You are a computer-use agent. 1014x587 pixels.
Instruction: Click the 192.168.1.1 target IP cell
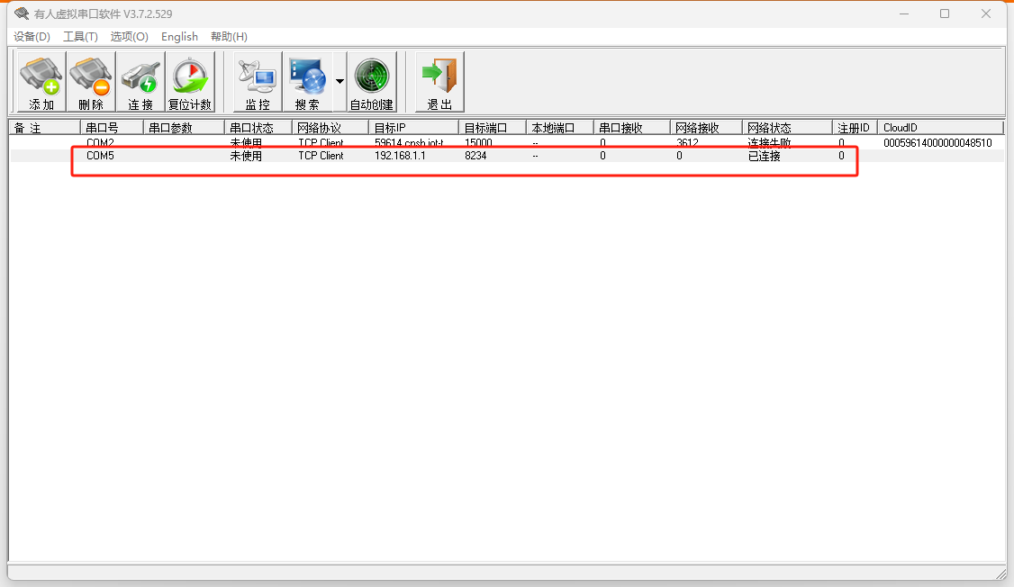[x=401, y=156]
